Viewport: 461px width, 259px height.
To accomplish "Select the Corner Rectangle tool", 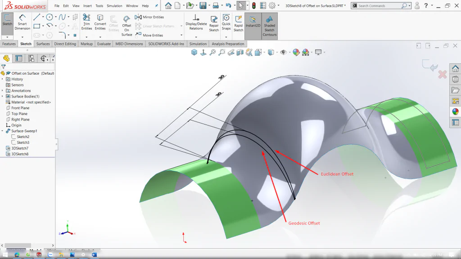I will point(37,26).
